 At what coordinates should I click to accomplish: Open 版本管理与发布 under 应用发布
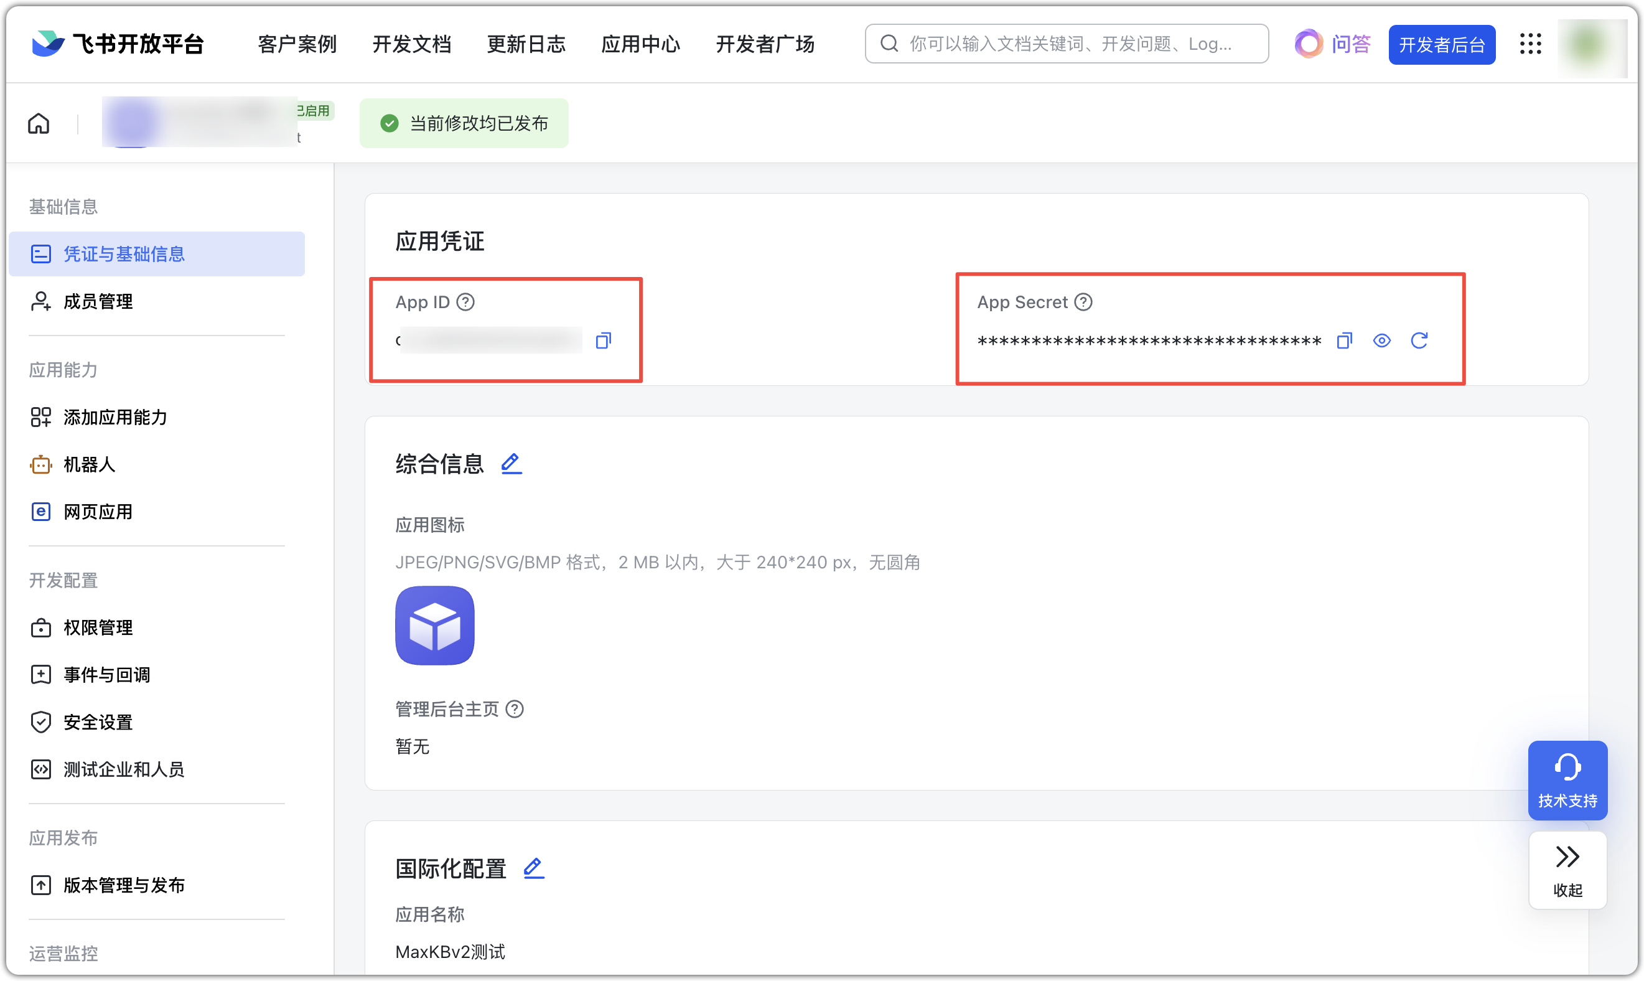click(x=124, y=885)
